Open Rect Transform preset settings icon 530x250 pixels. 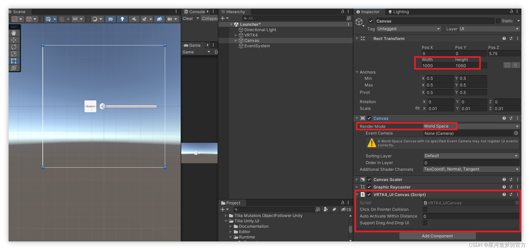pos(511,39)
